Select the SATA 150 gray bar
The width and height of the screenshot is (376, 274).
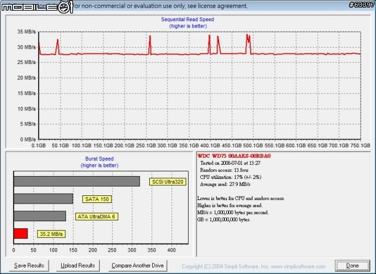pyautogui.click(x=43, y=199)
